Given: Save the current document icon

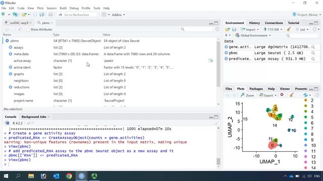Looking at the screenshot, I should (x=35, y=15).
